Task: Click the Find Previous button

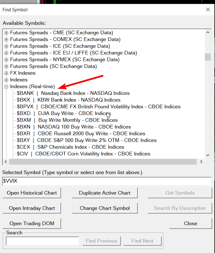Action: (x=102, y=241)
